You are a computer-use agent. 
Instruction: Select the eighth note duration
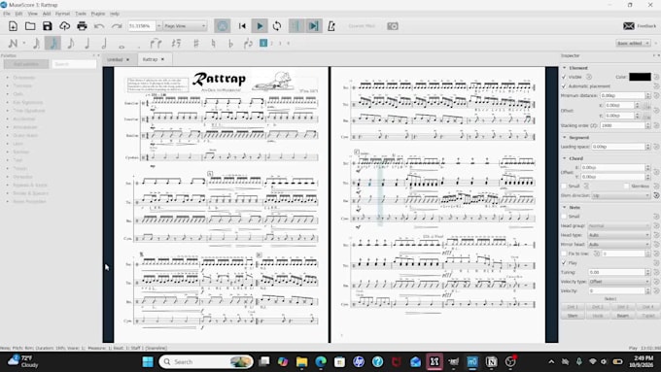point(70,44)
